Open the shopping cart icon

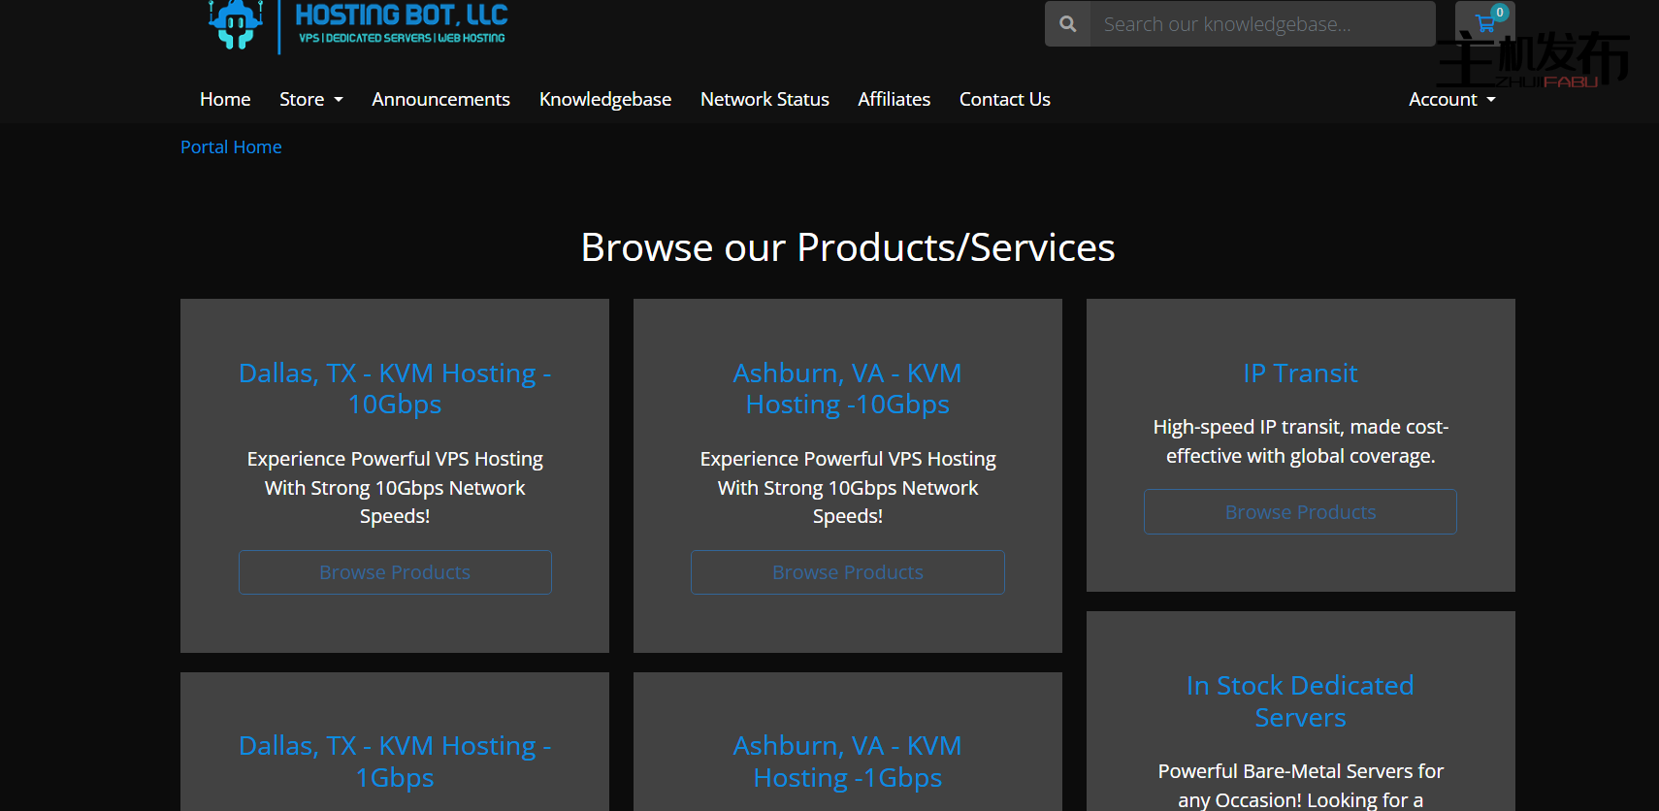click(1484, 23)
